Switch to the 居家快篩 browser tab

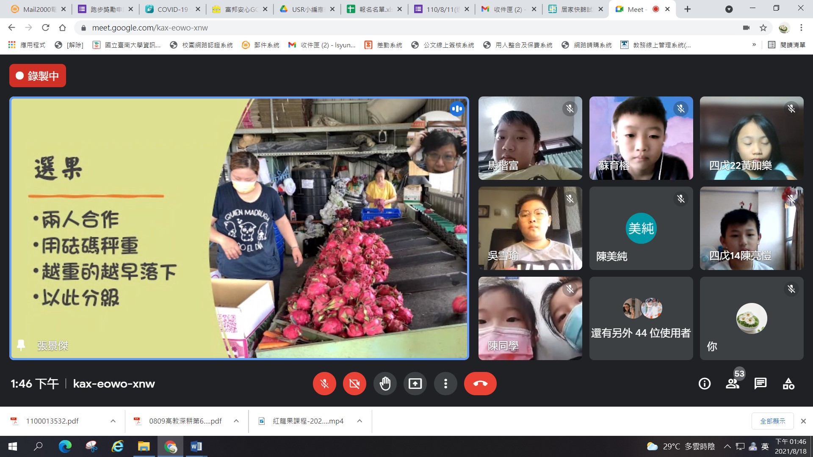(x=576, y=9)
